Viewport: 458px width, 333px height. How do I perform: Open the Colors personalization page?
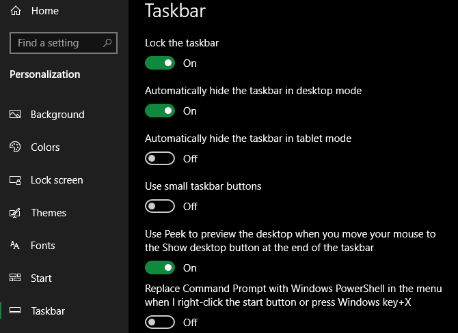(45, 147)
